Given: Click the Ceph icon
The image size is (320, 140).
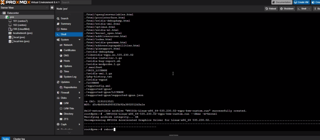Looking at the screenshot, I should coord(58,125).
